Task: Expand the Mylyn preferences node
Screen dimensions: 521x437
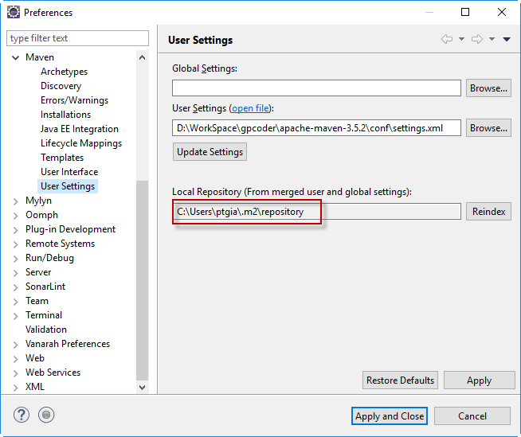Action: [x=16, y=201]
